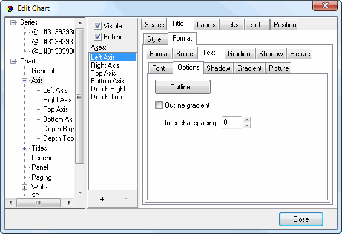Collapse the Series tree node
The width and height of the screenshot is (342, 234).
point(13,22)
